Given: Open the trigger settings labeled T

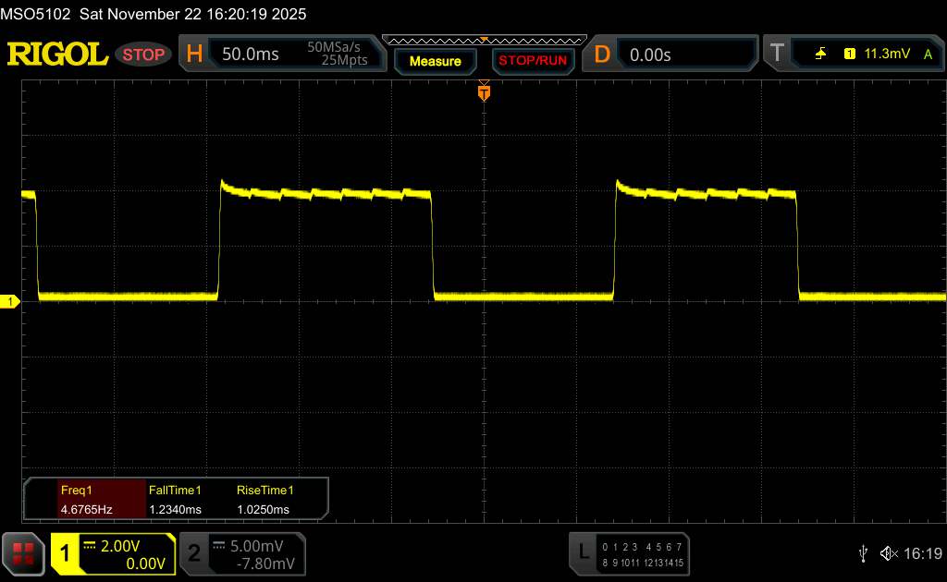Looking at the screenshot, I should [777, 55].
